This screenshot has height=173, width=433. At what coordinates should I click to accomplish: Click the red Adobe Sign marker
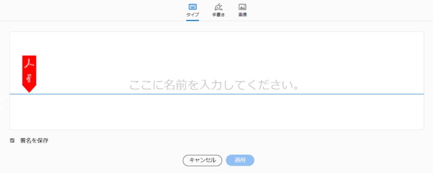(x=29, y=74)
